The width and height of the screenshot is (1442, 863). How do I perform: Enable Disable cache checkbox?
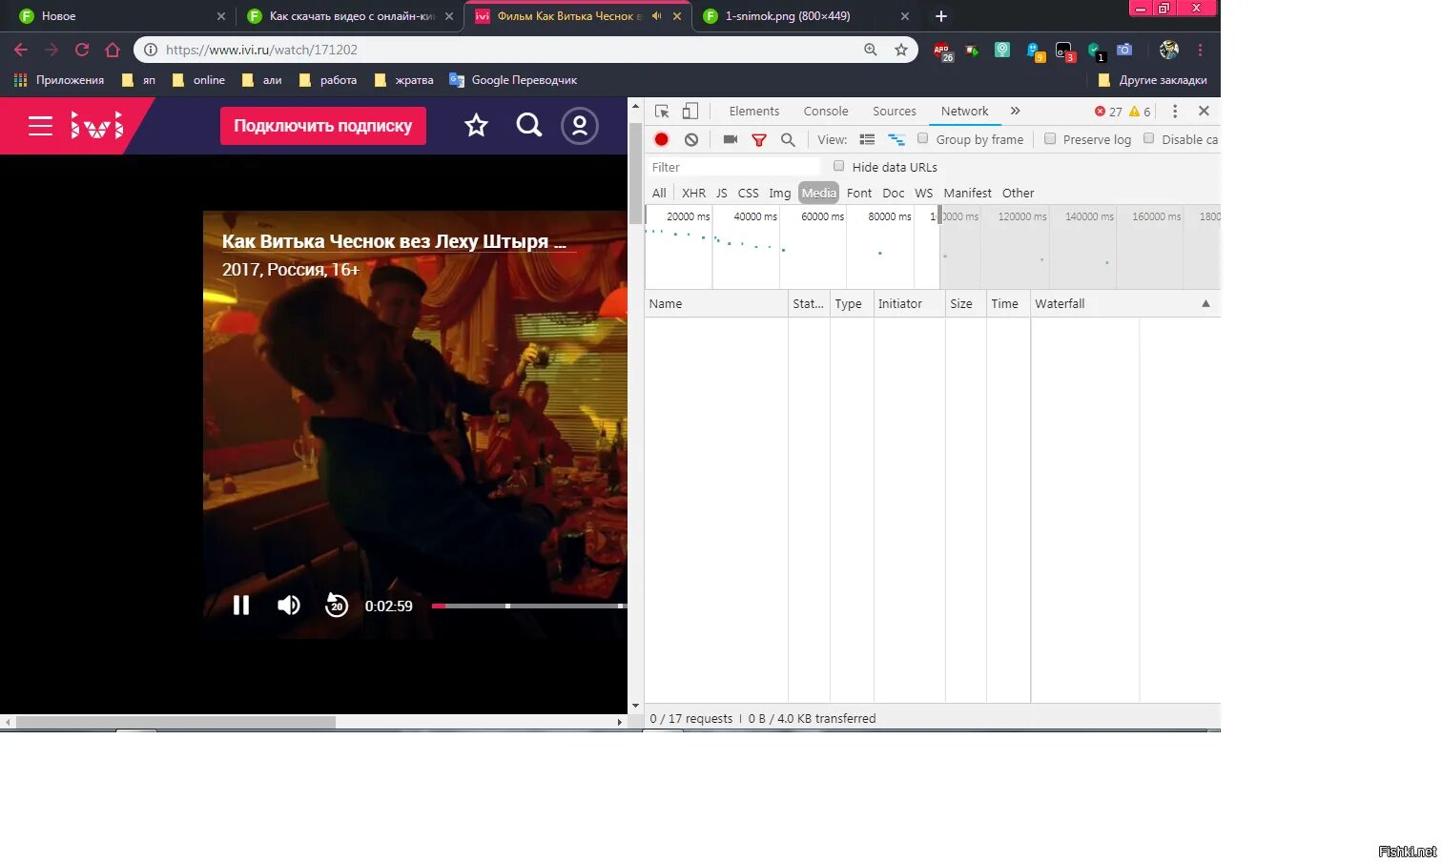(x=1148, y=138)
